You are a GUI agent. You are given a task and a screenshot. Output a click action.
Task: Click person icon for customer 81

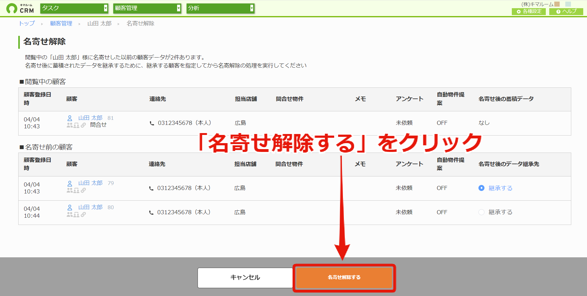tap(70, 118)
